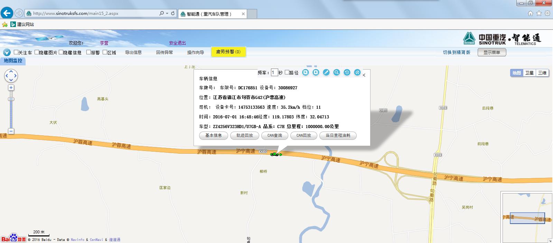Pan the map right with arrow
The width and height of the screenshot is (553, 243).
[16, 76]
